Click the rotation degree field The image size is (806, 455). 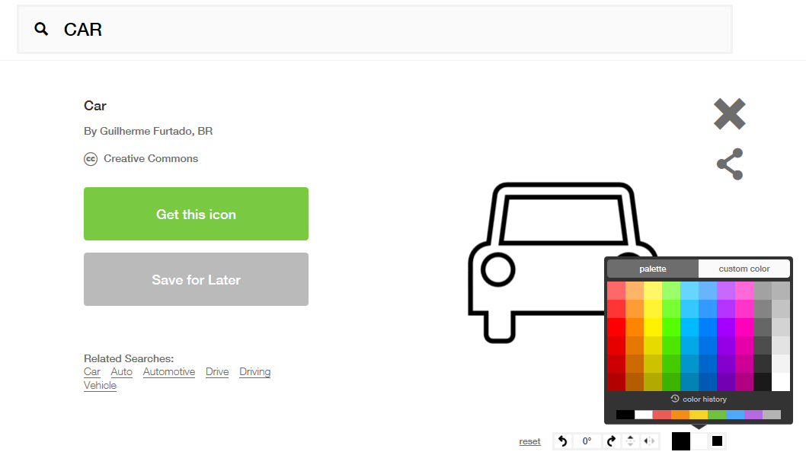(x=587, y=441)
